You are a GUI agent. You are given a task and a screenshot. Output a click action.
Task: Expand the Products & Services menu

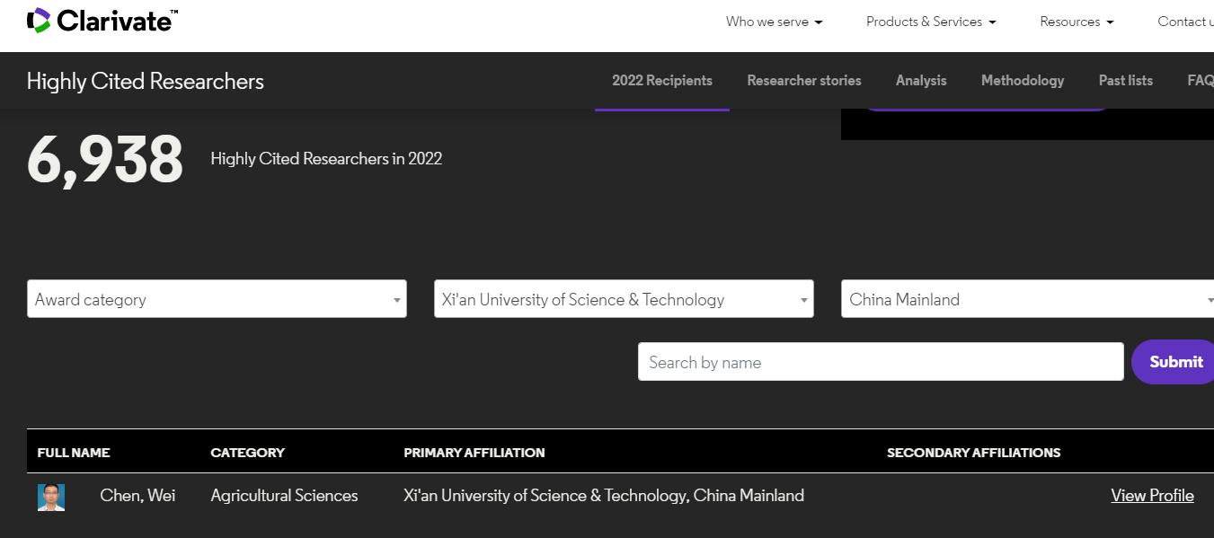point(931,22)
